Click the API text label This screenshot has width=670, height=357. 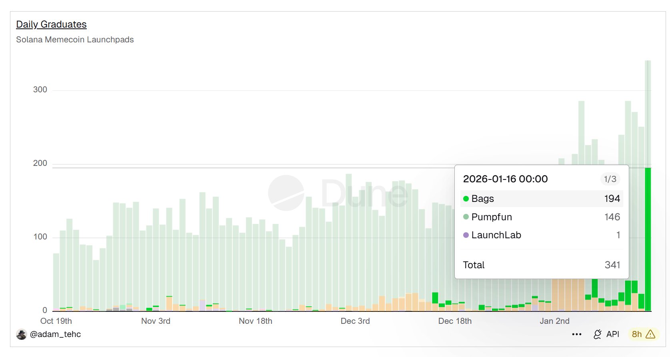tap(612, 334)
